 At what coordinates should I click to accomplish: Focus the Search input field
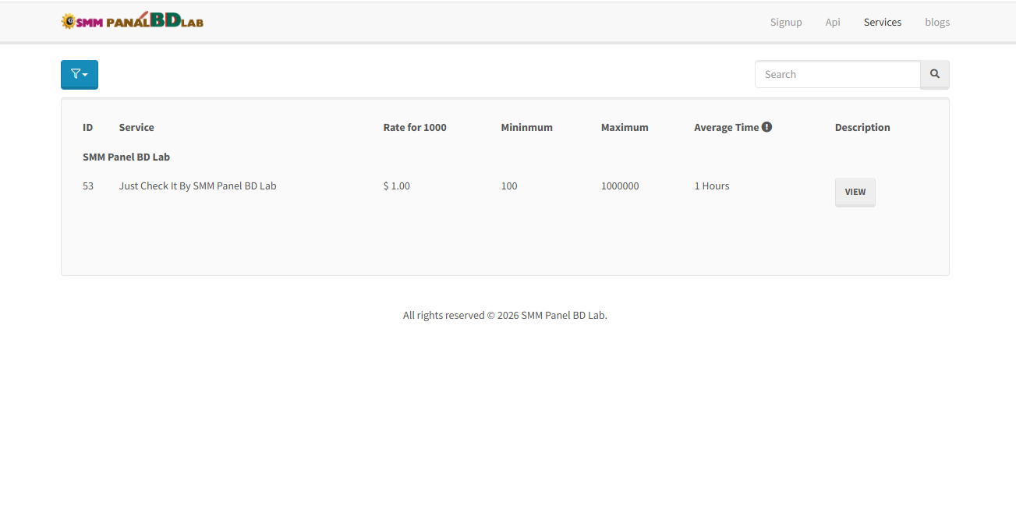(837, 75)
